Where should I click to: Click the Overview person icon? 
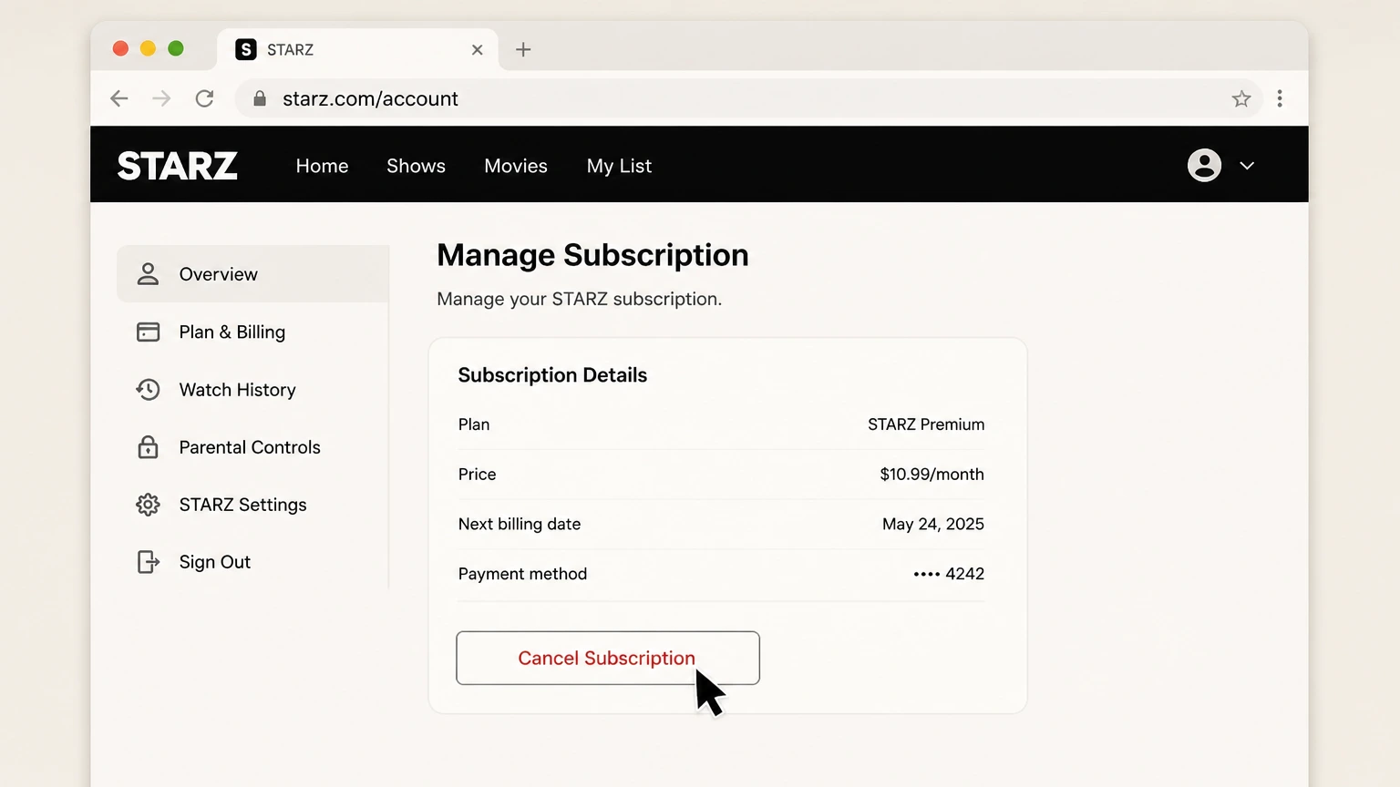click(148, 274)
